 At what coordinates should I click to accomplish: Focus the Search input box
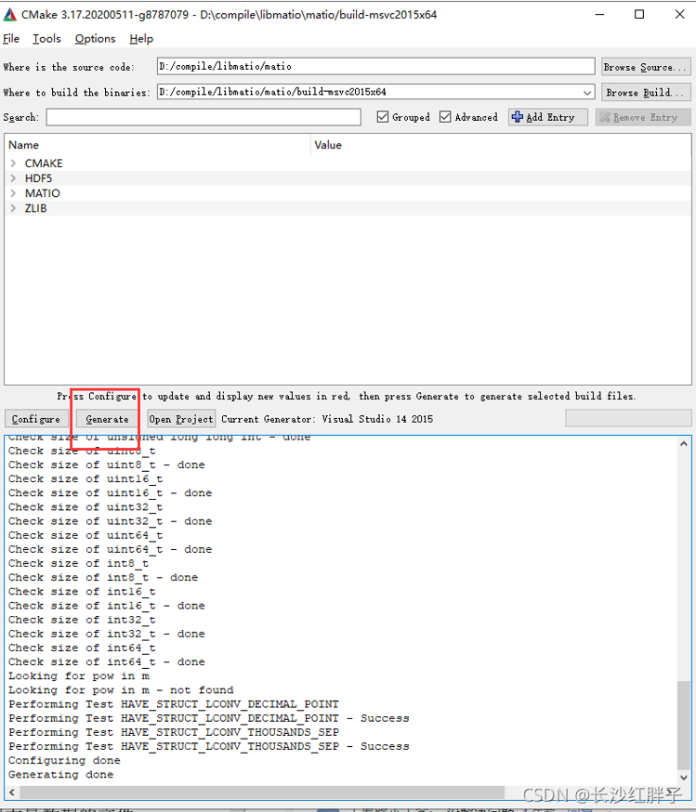click(204, 117)
